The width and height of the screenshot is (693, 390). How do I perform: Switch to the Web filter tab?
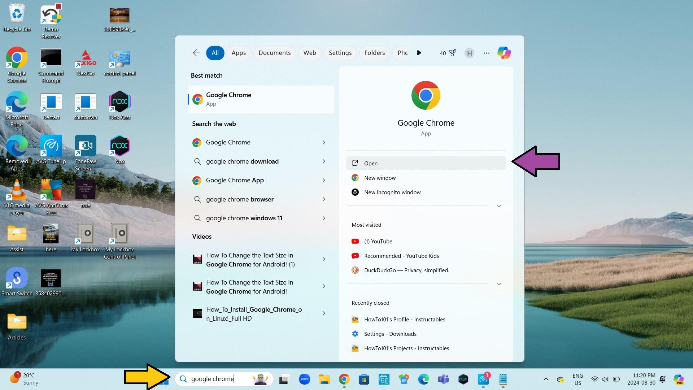tap(310, 53)
